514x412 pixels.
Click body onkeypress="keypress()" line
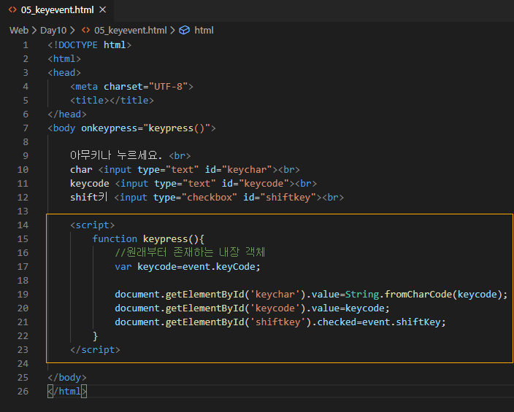point(131,128)
